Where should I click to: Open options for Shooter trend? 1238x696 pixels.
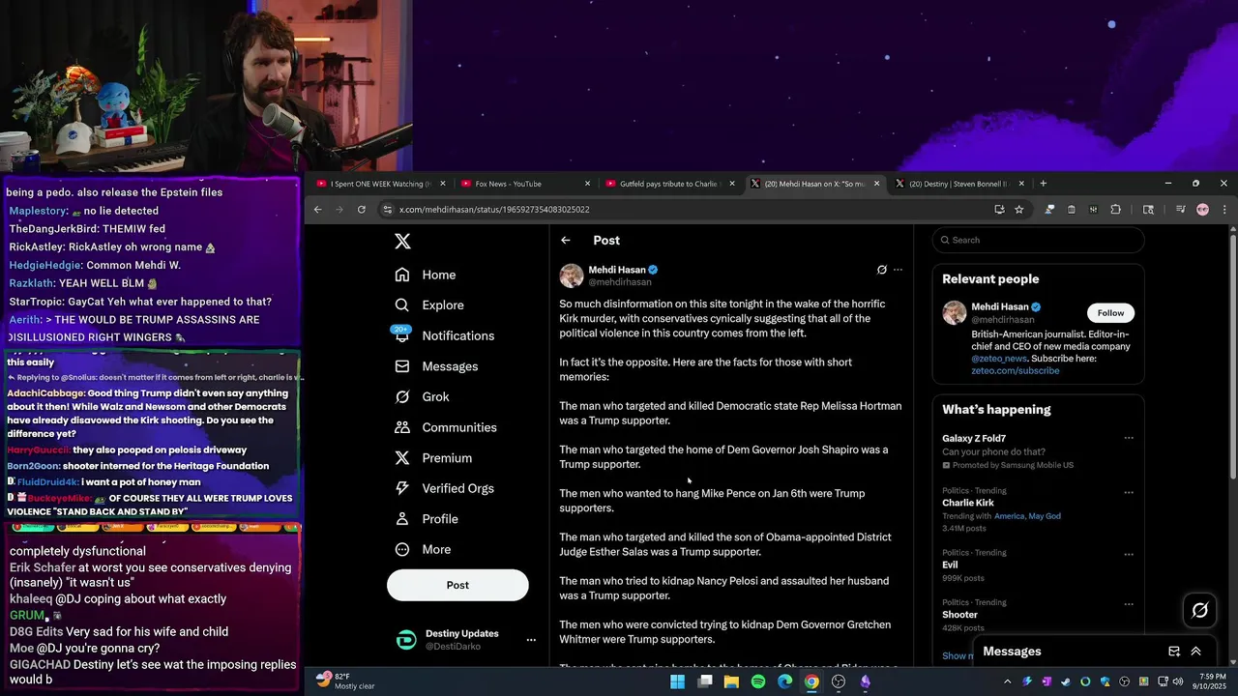tap(1128, 604)
